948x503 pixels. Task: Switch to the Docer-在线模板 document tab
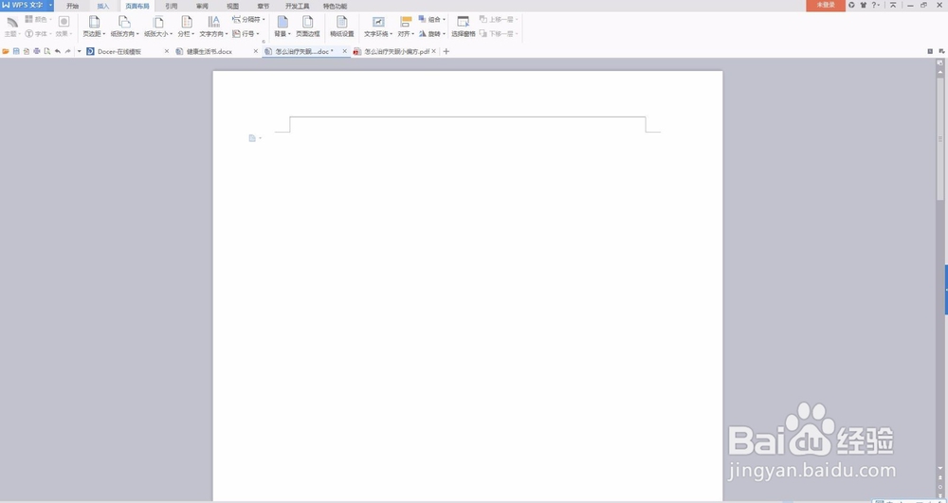point(119,51)
